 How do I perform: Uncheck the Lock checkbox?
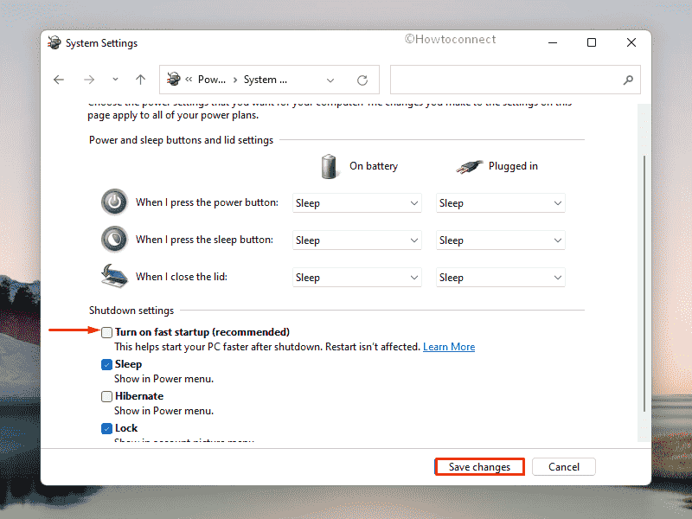[106, 428]
